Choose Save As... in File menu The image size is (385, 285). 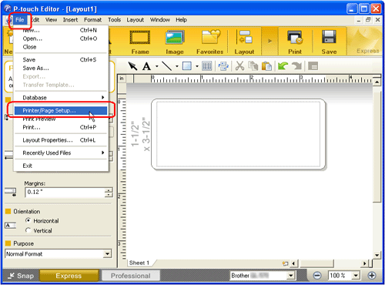[61, 68]
